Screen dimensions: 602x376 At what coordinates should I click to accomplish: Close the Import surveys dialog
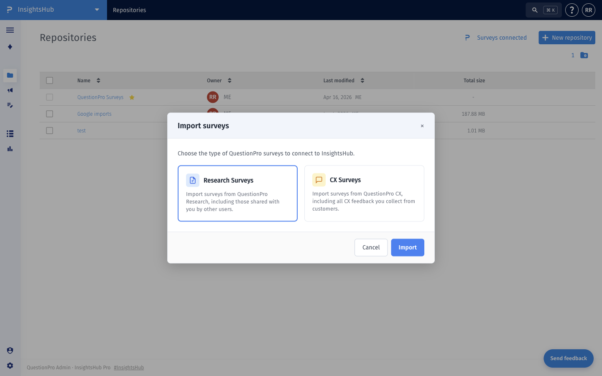tap(422, 126)
